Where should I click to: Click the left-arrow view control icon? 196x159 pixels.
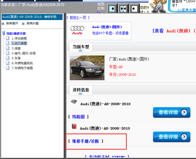pos(134,9)
